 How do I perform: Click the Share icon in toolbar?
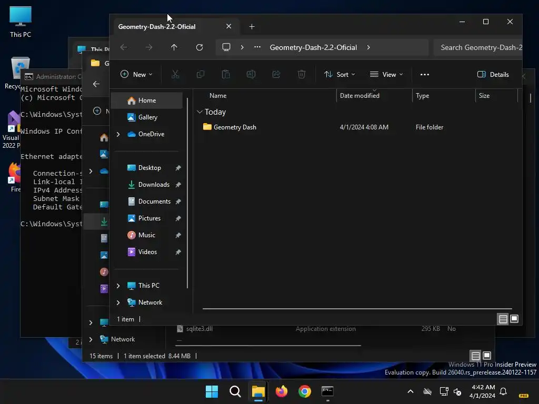click(276, 74)
